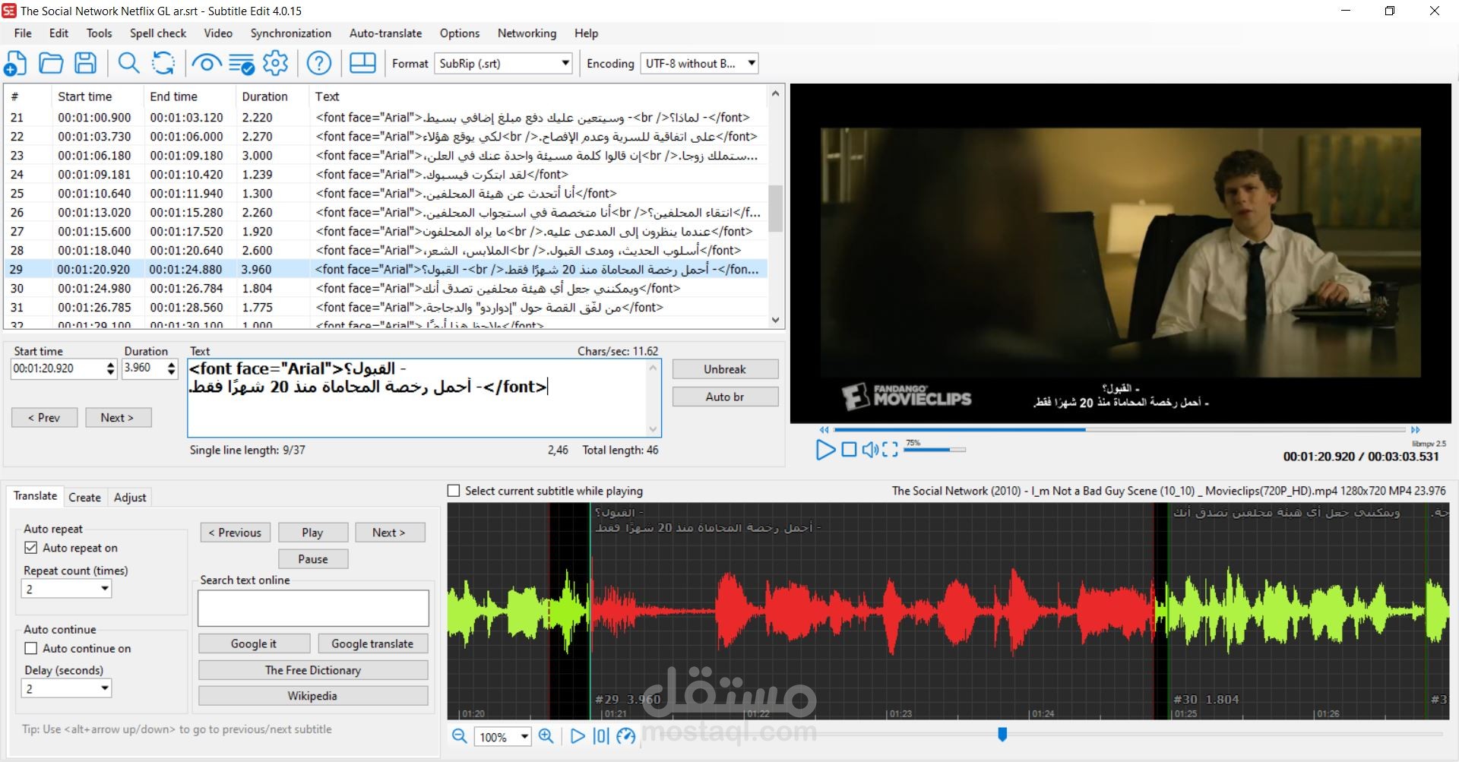Image resolution: width=1459 pixels, height=762 pixels.
Task: Check Select current subtitle while playing
Action: [454, 491]
